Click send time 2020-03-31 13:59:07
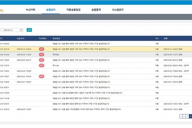This screenshot has width=192, height=128. 24,82
